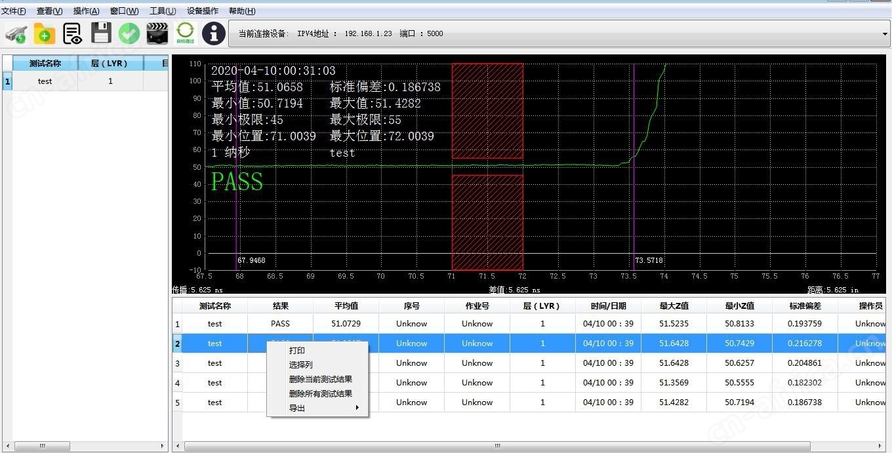Select results row number 1 header
Screen dimensions: 892x453
[x=177, y=324]
